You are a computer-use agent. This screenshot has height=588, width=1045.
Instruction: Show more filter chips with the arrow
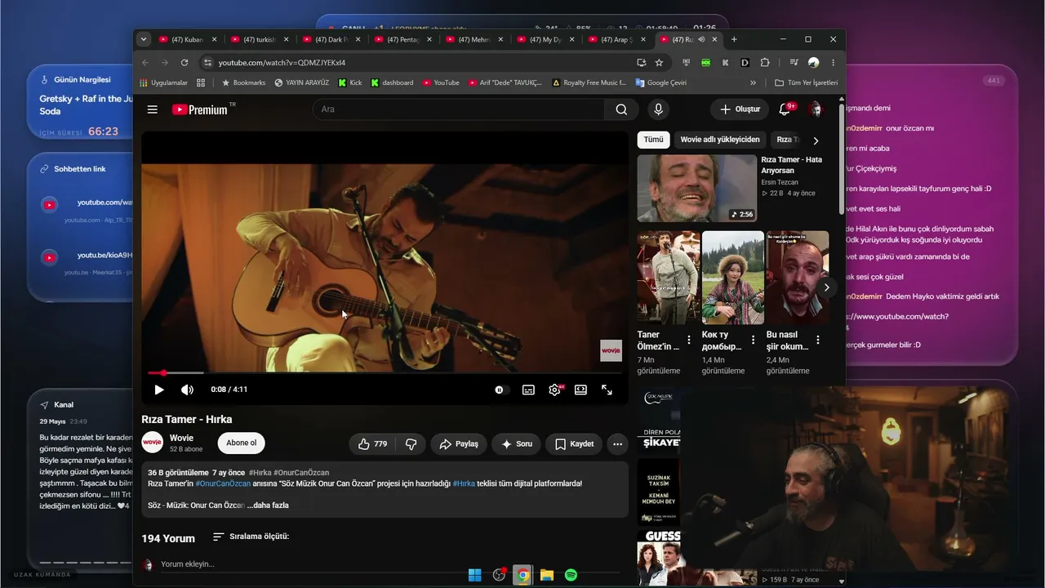tap(816, 140)
